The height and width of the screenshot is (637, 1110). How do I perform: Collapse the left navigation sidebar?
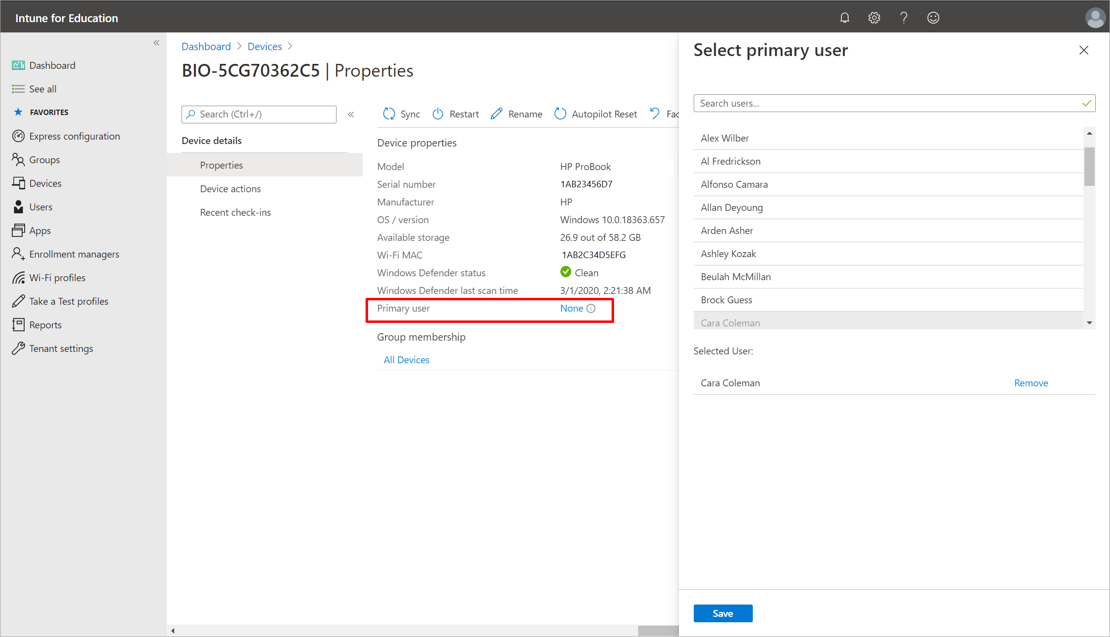(156, 43)
